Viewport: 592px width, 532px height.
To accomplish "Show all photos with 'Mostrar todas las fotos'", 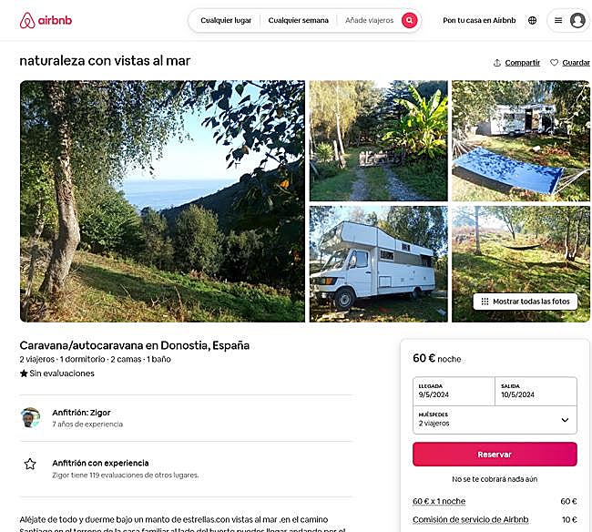I will click(x=526, y=302).
